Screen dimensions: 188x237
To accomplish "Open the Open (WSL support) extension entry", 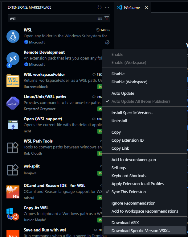I will (52, 125).
